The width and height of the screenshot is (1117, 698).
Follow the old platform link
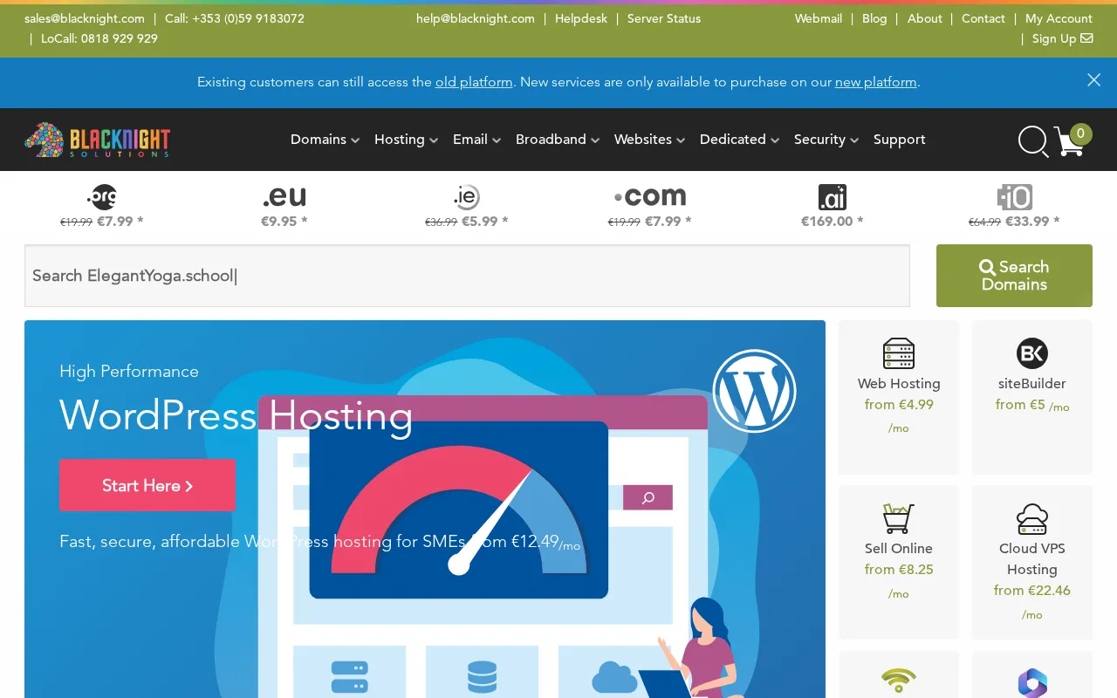[x=474, y=82]
